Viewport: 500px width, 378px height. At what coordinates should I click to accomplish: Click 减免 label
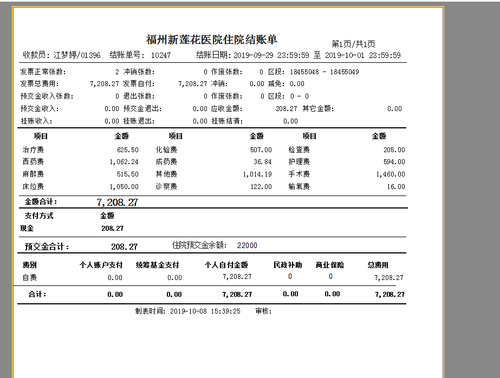point(276,84)
